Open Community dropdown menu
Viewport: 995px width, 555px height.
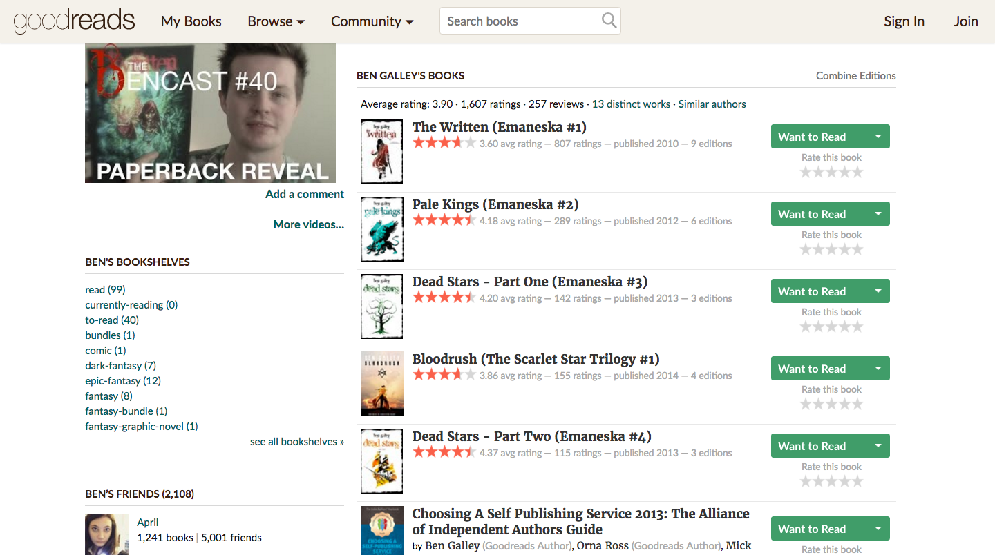pos(372,21)
